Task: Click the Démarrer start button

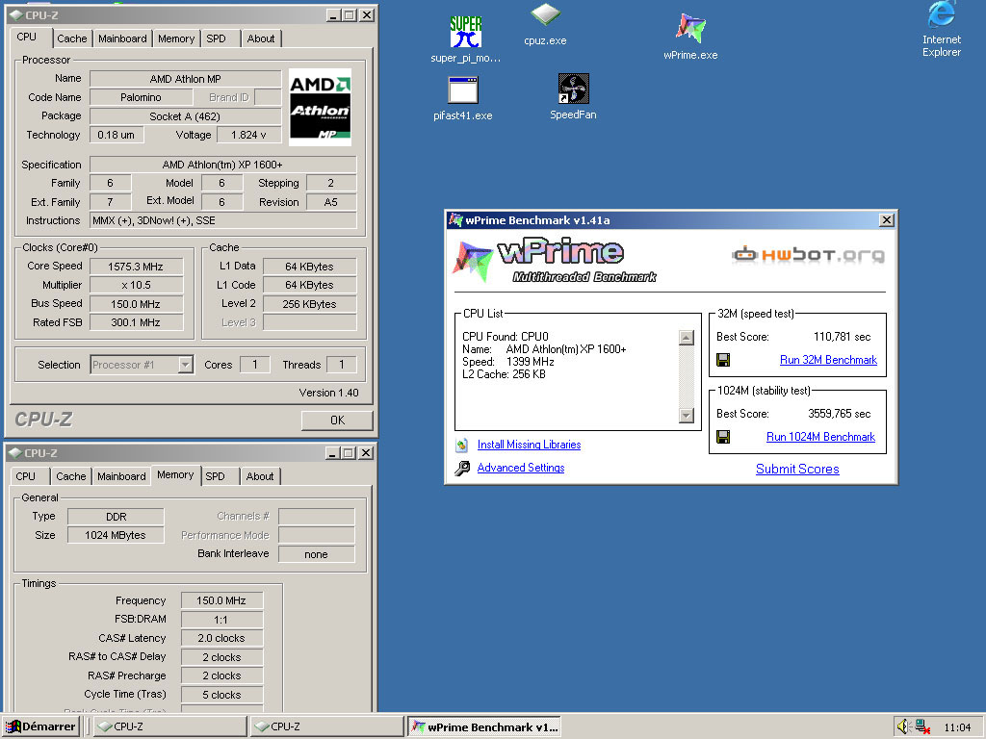Action: [40, 726]
